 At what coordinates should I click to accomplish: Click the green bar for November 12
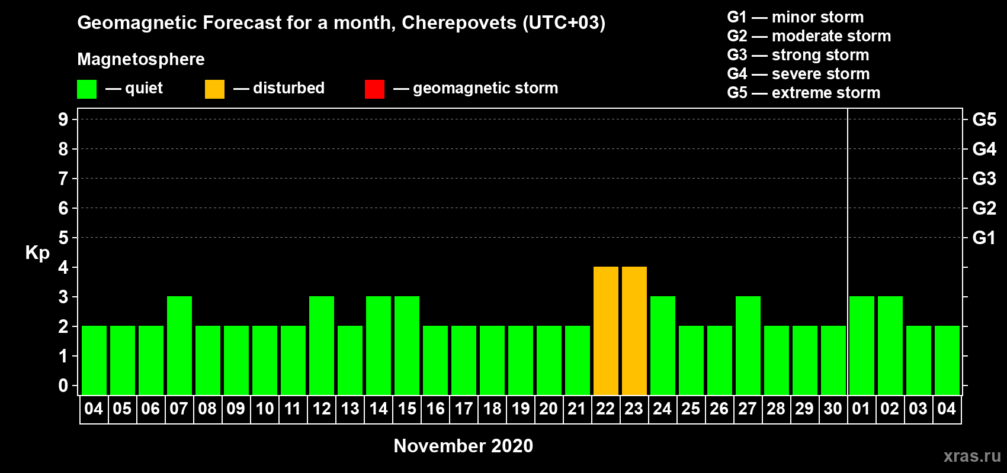point(322,345)
